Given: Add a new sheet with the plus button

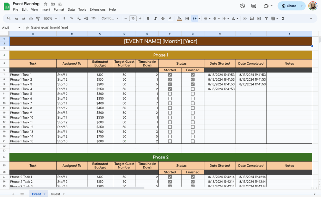Looking at the screenshot, I should pyautogui.click(x=13, y=194).
